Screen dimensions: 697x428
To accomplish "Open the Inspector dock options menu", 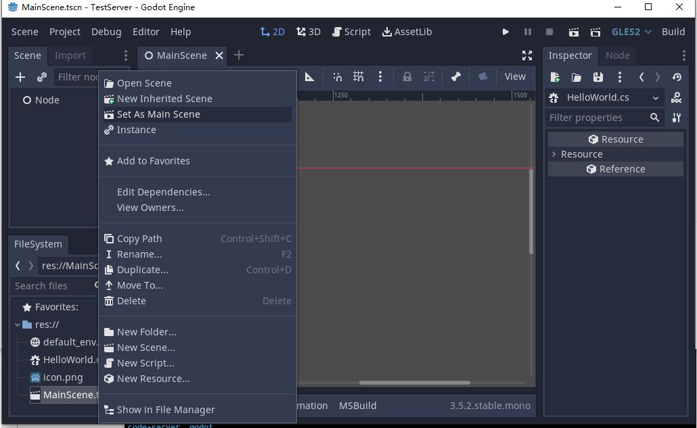I will [x=683, y=55].
